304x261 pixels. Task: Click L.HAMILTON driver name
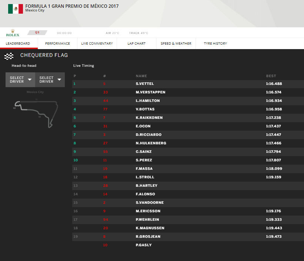pos(148,101)
